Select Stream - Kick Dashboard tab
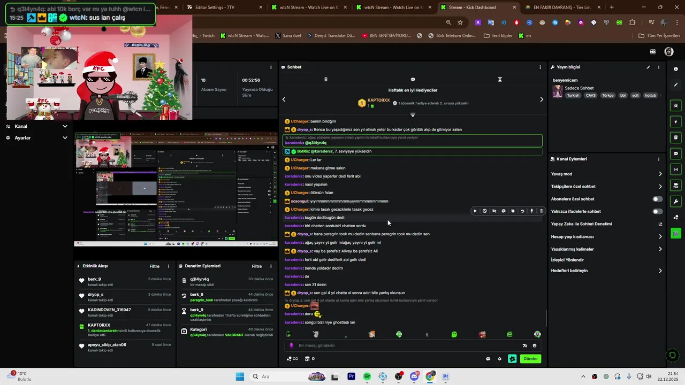This screenshot has width=685, height=385. [x=478, y=7]
